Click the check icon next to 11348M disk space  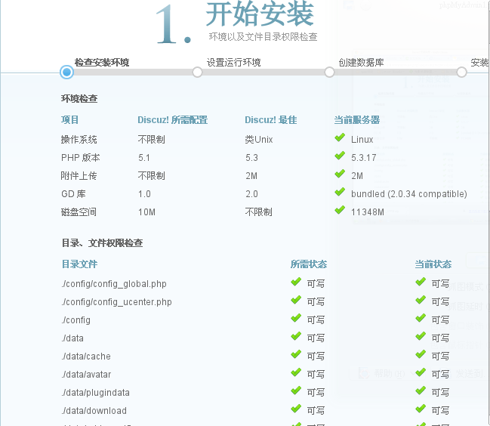(340, 210)
